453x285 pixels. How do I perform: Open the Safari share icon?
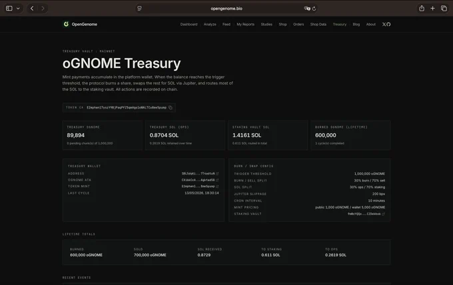[422, 9]
